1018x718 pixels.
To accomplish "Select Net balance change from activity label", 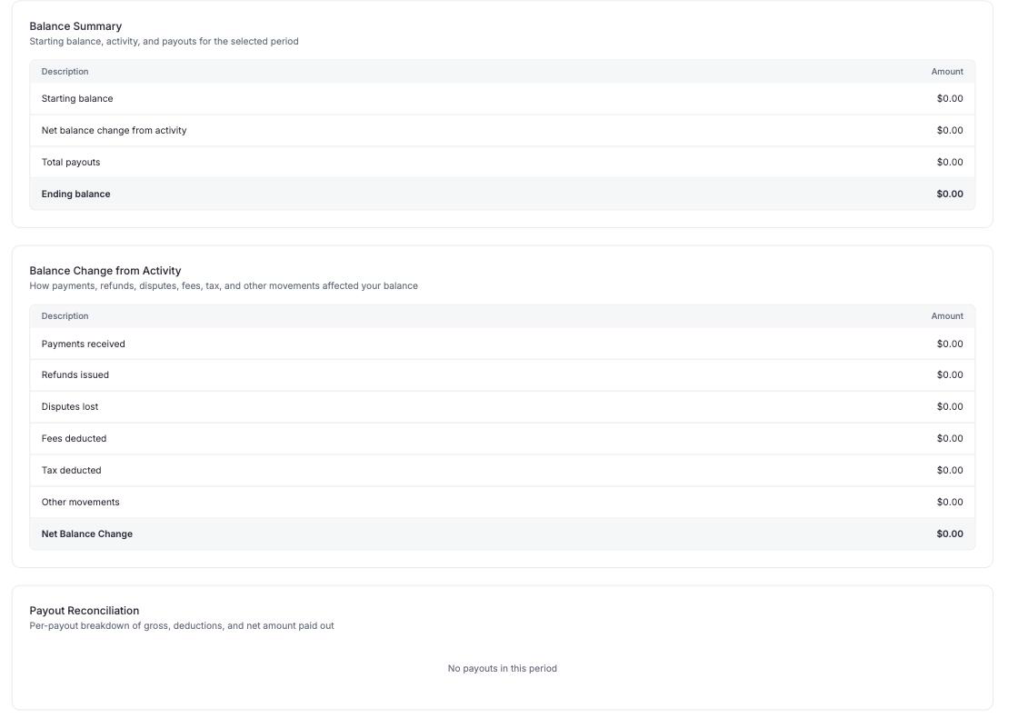I will 115,131.
